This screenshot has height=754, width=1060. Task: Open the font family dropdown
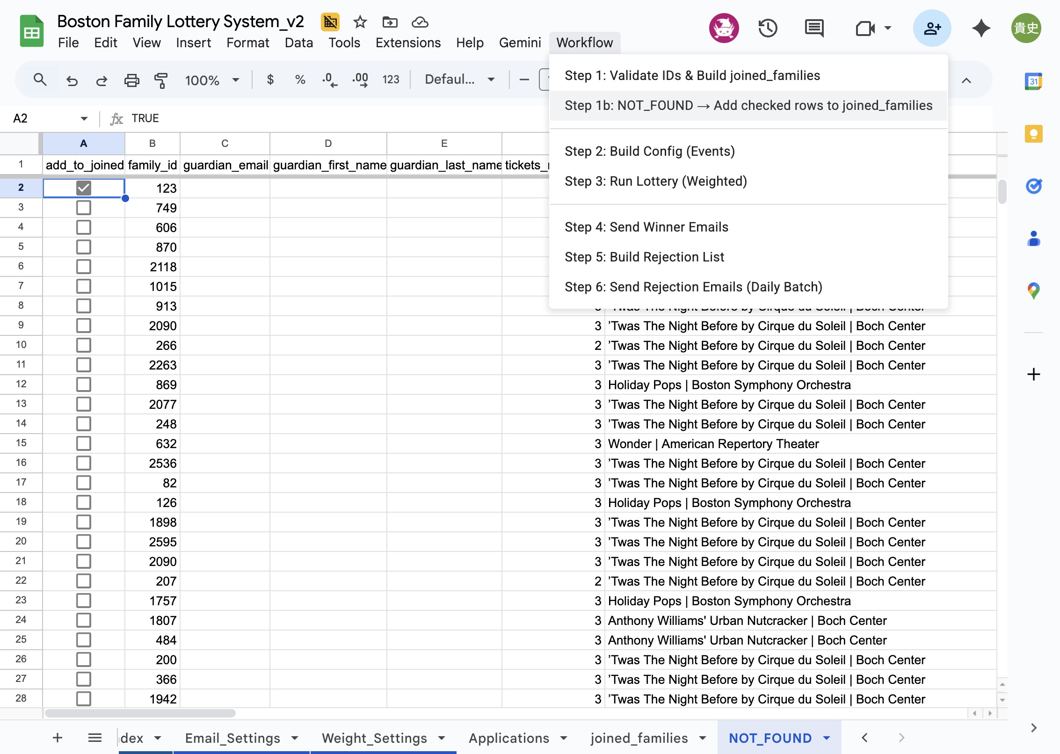click(x=459, y=80)
